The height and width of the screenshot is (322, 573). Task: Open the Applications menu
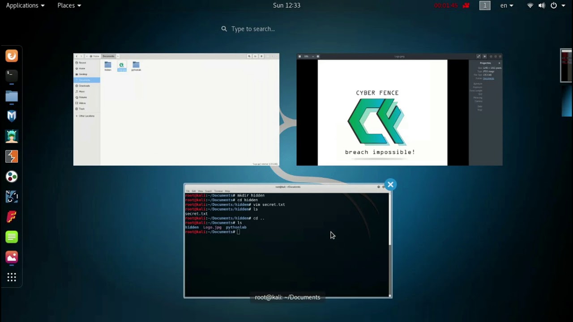pyautogui.click(x=25, y=5)
